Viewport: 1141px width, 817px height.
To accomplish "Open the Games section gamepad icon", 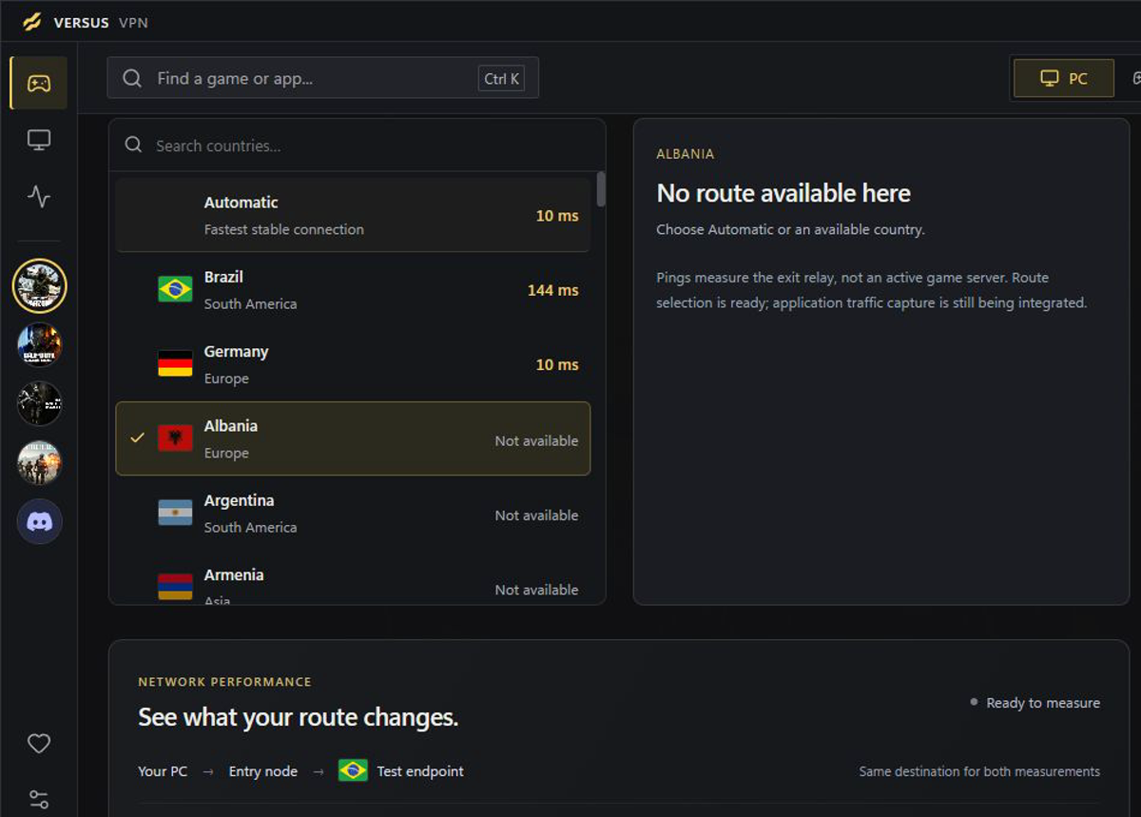I will point(39,83).
